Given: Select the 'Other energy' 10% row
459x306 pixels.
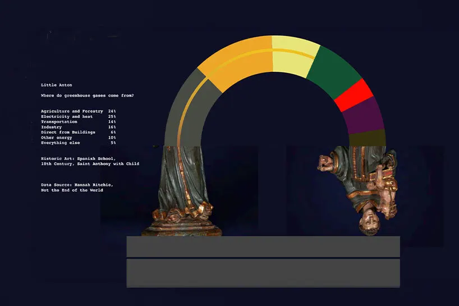Looking at the screenshot, I should click(x=79, y=138).
